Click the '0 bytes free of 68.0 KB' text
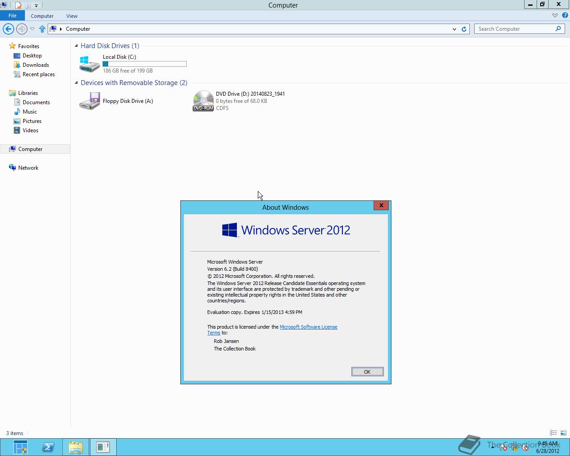 pos(241,101)
